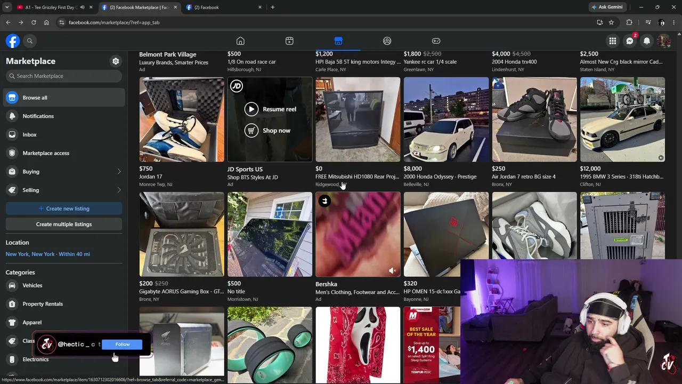
Task: Go to Facebook Home feed icon
Action: pos(240,41)
